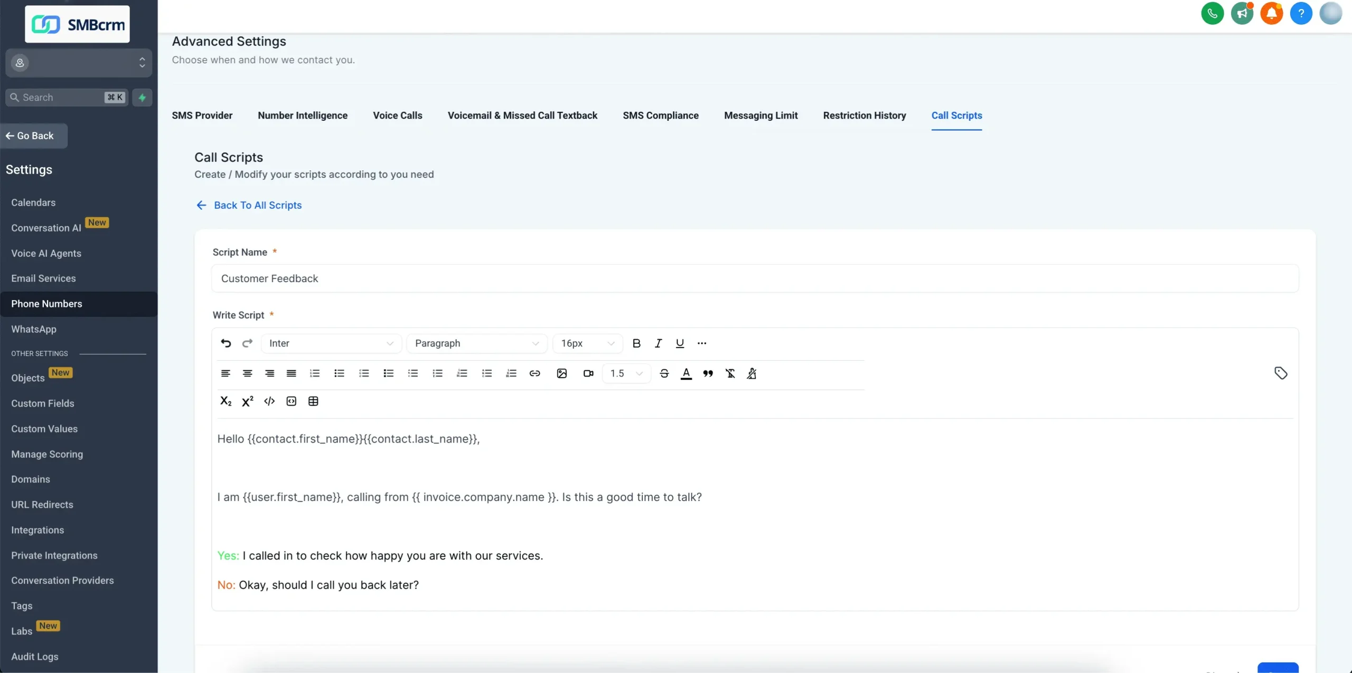Image resolution: width=1352 pixels, height=673 pixels.
Task: Select the Call Scripts tab
Action: point(956,116)
